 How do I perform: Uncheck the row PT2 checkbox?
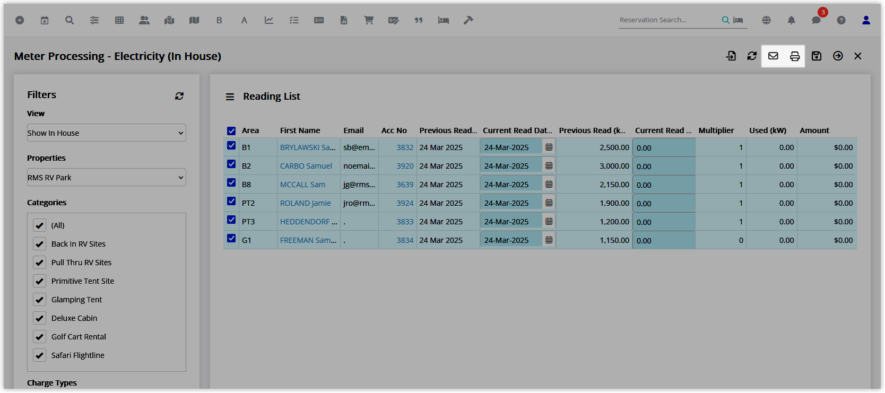coord(231,202)
